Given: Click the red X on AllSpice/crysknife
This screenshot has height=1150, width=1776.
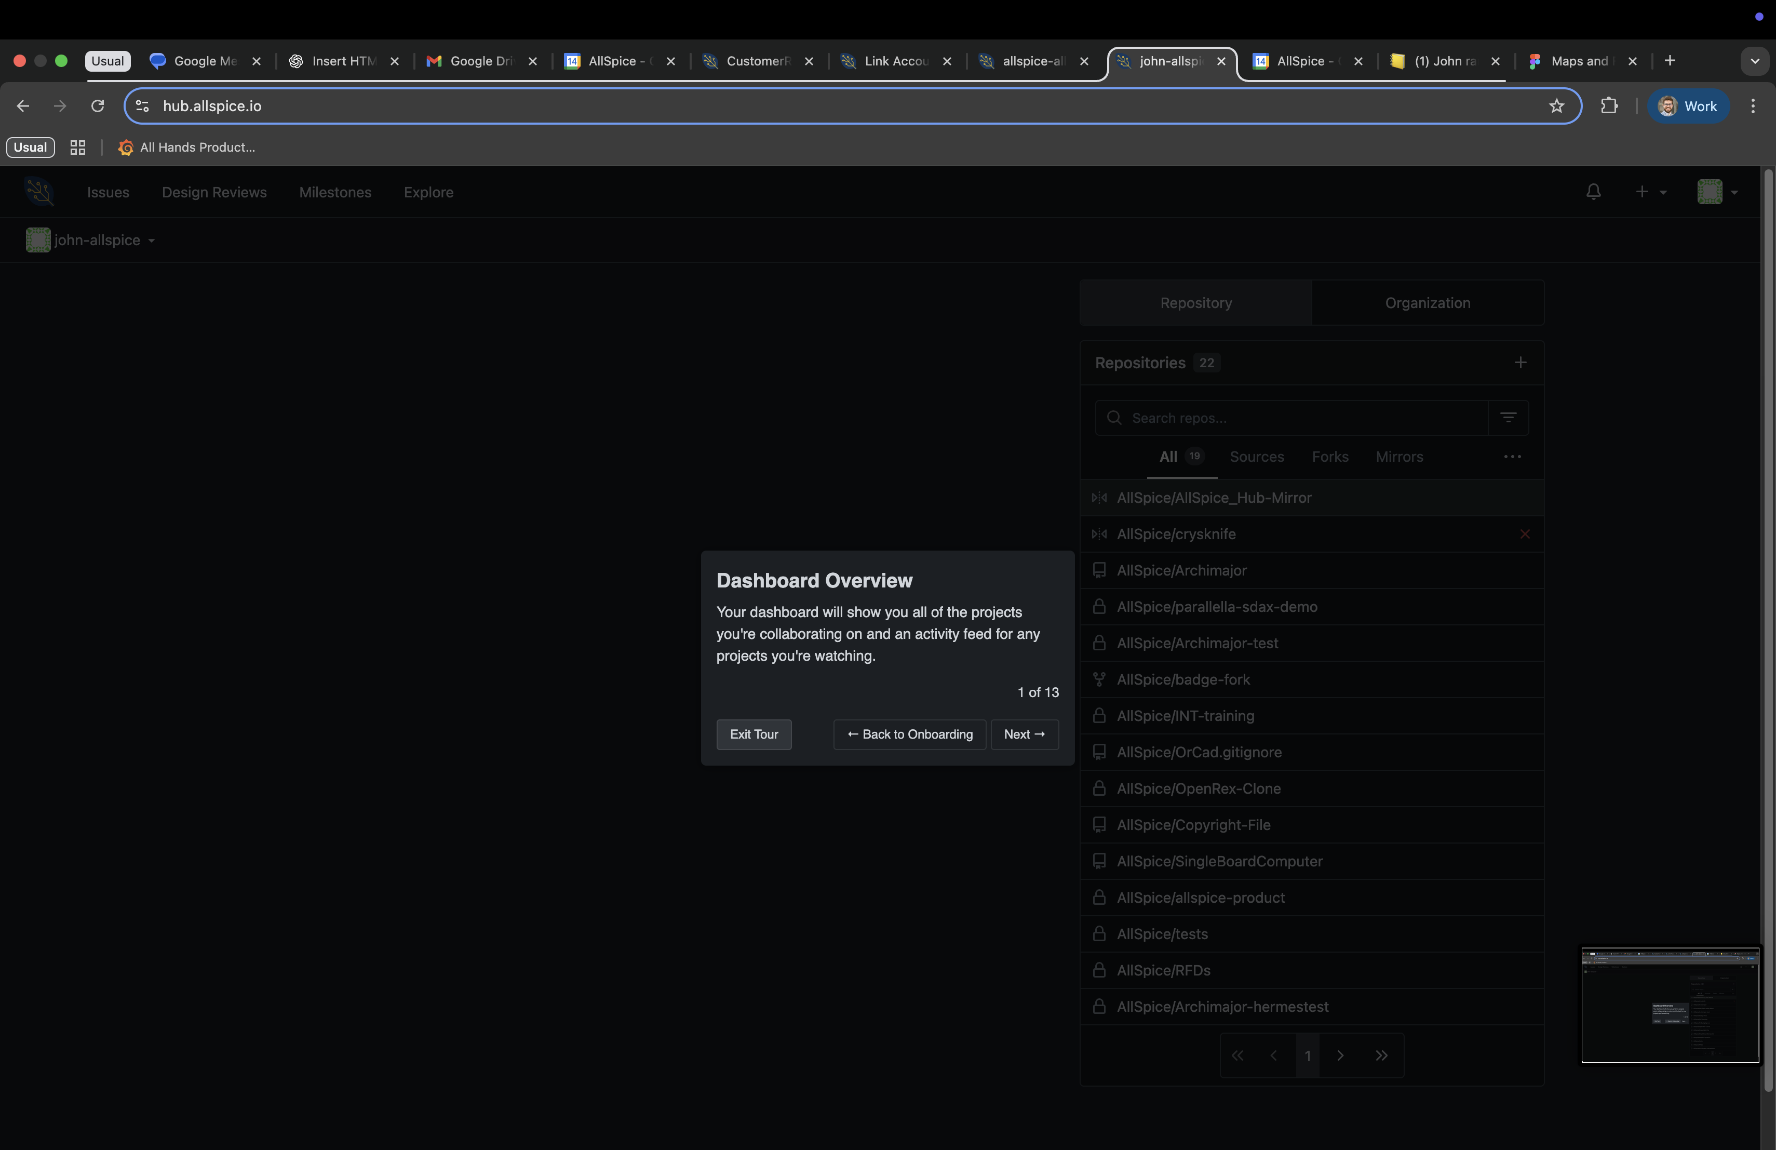Looking at the screenshot, I should tap(1525, 534).
